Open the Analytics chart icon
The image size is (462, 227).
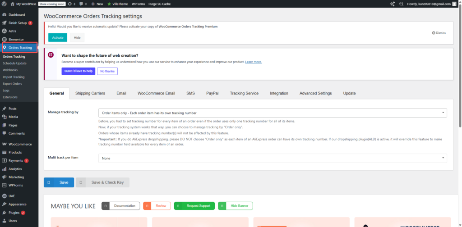[5, 169]
